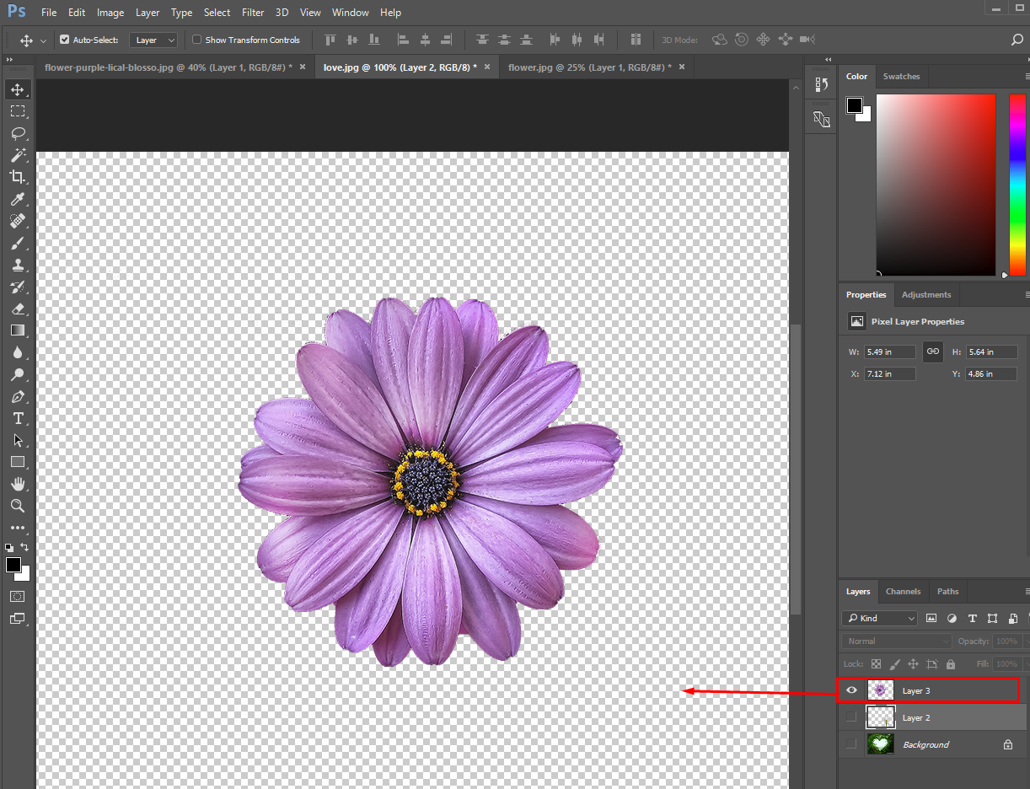Viewport: 1030px width, 789px height.
Task: Click the Layer 3 thumbnail
Action: coord(880,690)
